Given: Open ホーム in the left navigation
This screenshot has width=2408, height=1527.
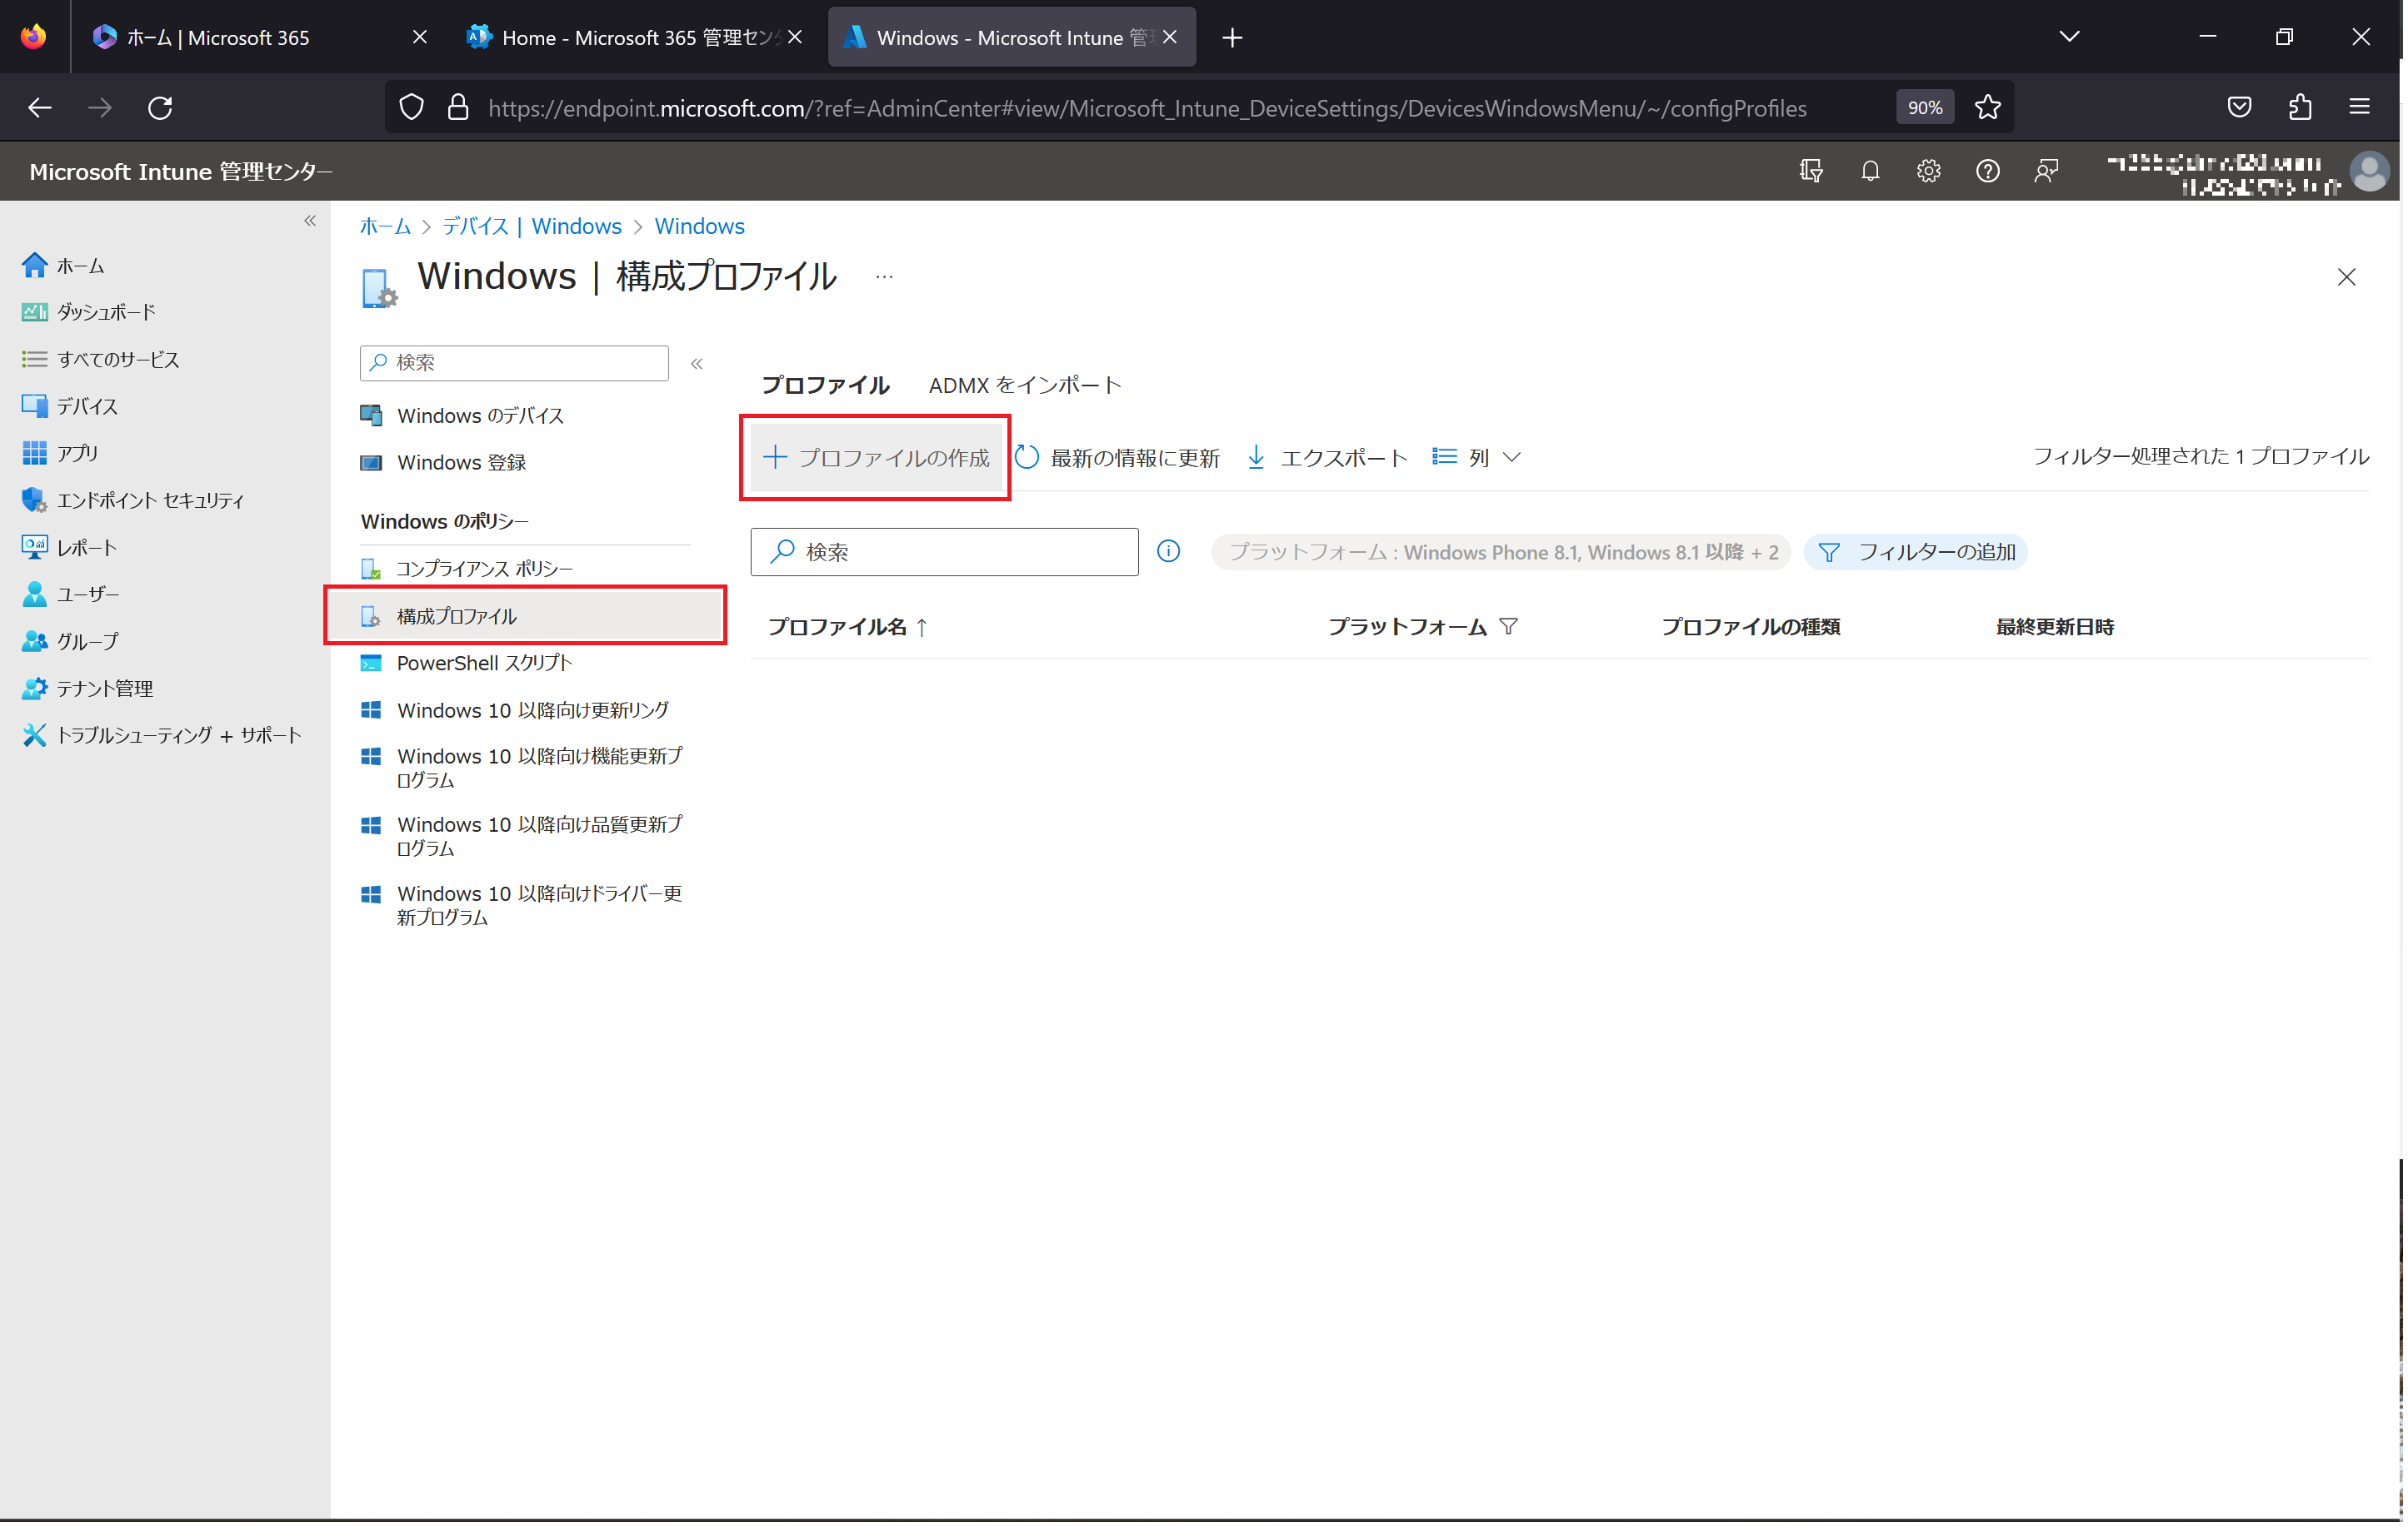Looking at the screenshot, I should click(x=80, y=266).
